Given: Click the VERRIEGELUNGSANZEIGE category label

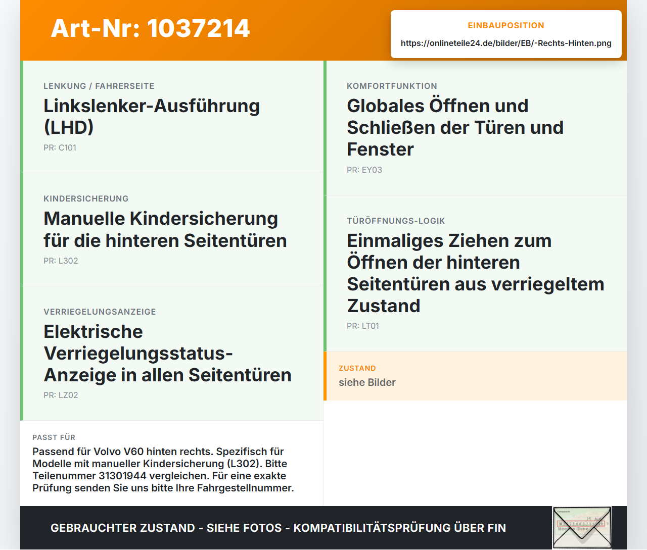Looking at the screenshot, I should click(x=100, y=312).
